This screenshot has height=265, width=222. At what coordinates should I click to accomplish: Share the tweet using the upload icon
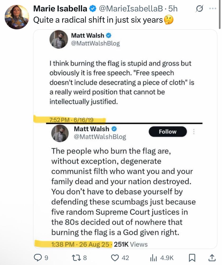(211, 257)
